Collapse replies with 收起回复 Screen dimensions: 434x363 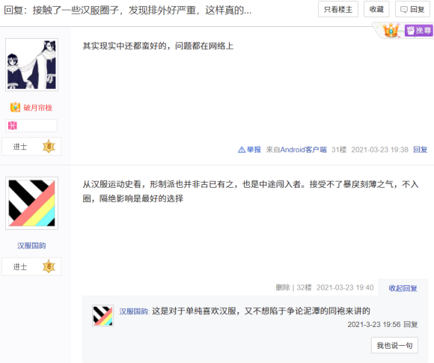click(403, 288)
